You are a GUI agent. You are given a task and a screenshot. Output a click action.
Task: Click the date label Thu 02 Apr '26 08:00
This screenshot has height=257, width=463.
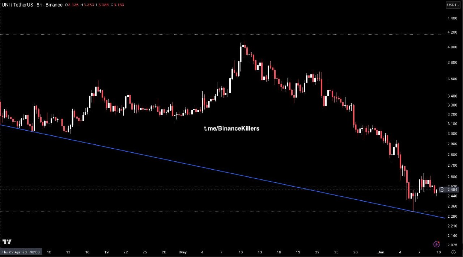coord(21,252)
